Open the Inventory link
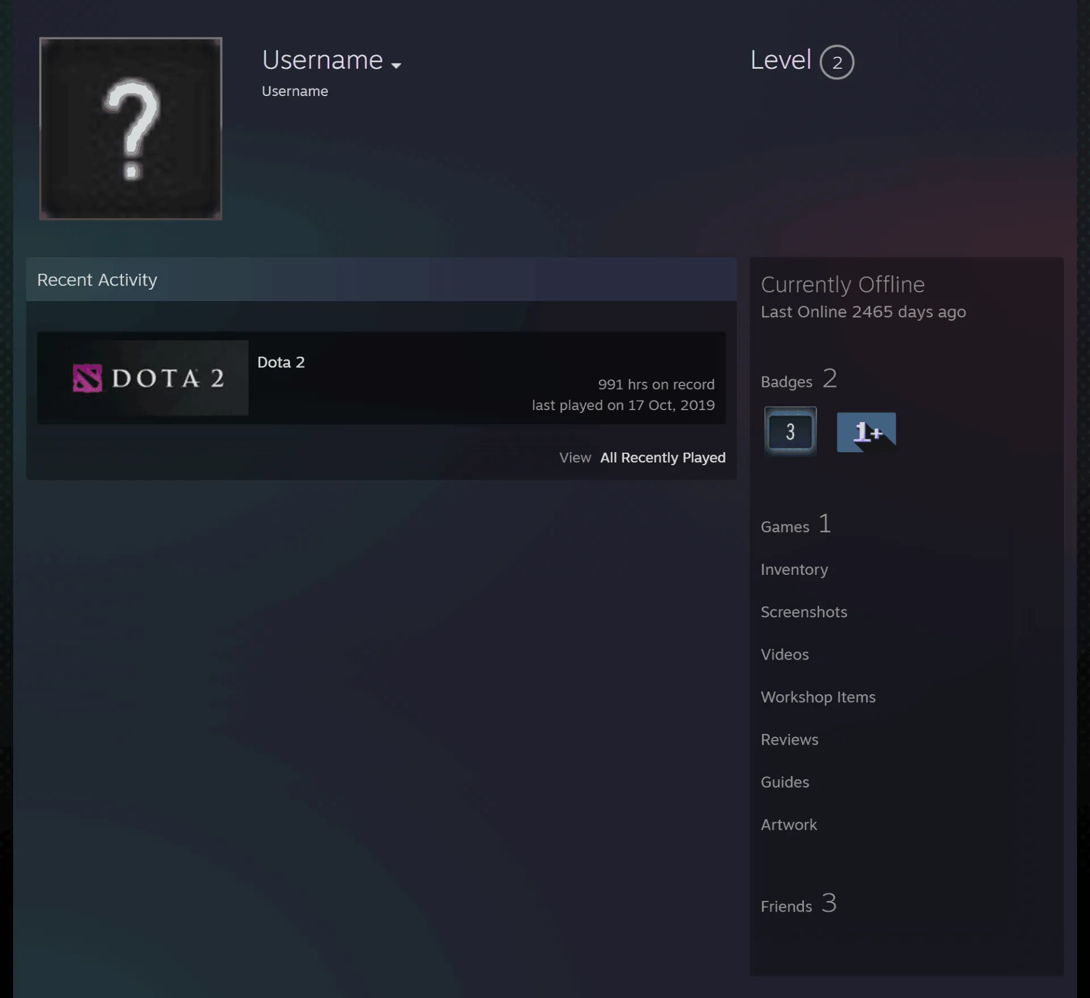Viewport: 1090px width, 998px height. 794,569
